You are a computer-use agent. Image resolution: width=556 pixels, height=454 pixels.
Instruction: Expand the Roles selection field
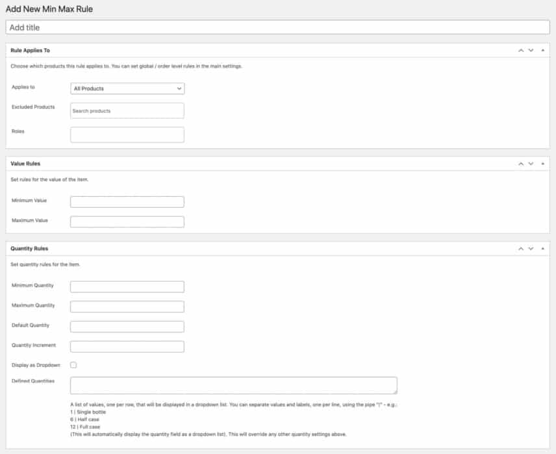click(x=127, y=134)
